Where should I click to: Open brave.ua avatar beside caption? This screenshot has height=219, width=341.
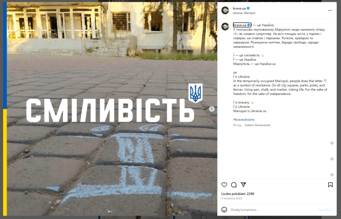pyautogui.click(x=225, y=27)
